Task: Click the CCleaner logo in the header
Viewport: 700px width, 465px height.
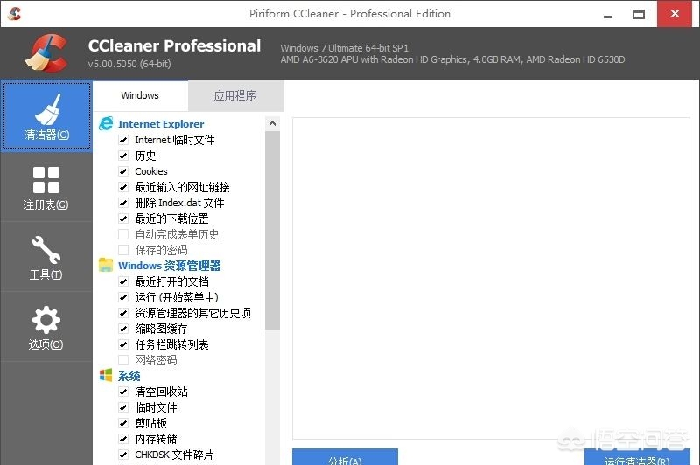Action: (46, 53)
